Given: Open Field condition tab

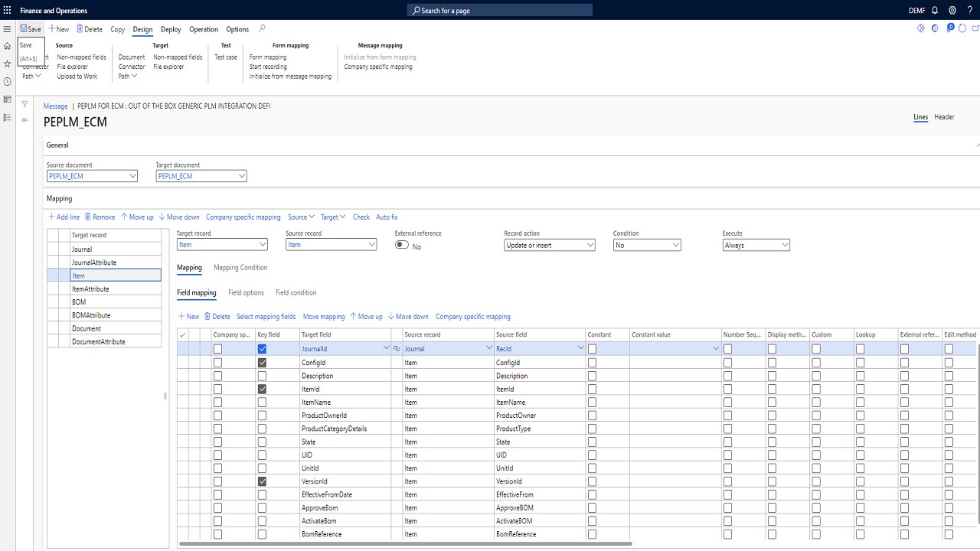Looking at the screenshot, I should pos(296,293).
